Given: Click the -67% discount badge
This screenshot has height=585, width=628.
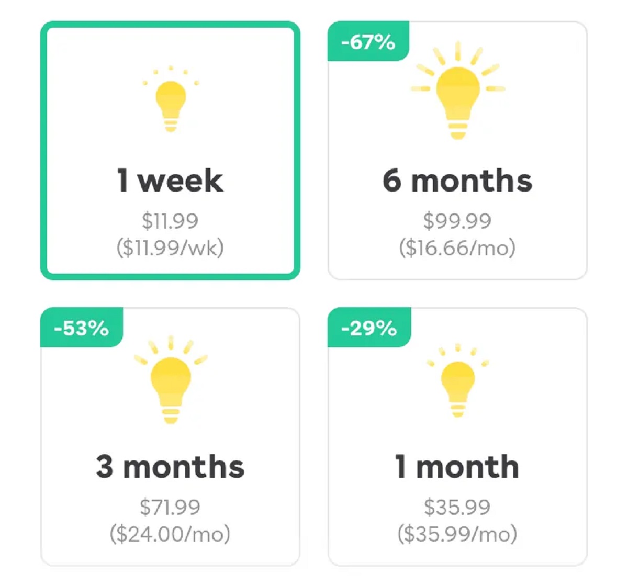Looking at the screenshot, I should click(x=368, y=42).
